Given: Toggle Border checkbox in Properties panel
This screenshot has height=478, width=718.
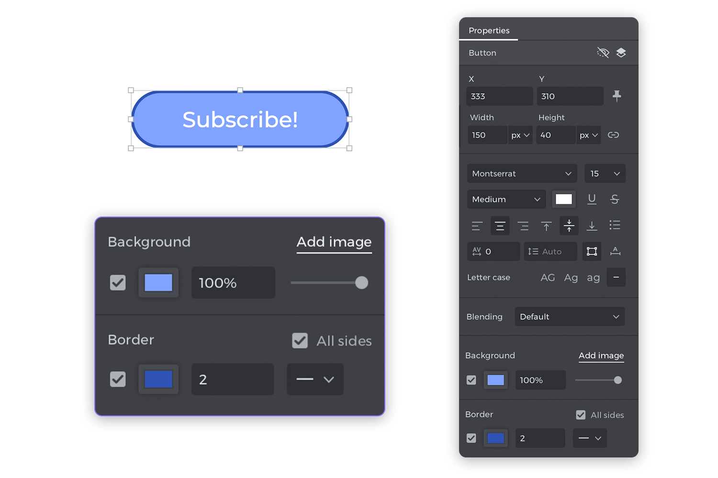Looking at the screenshot, I should coord(471,438).
